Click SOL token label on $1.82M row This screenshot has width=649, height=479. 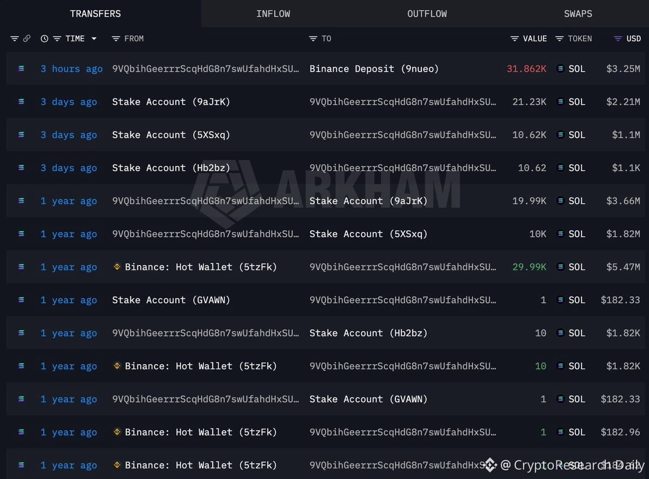point(577,234)
